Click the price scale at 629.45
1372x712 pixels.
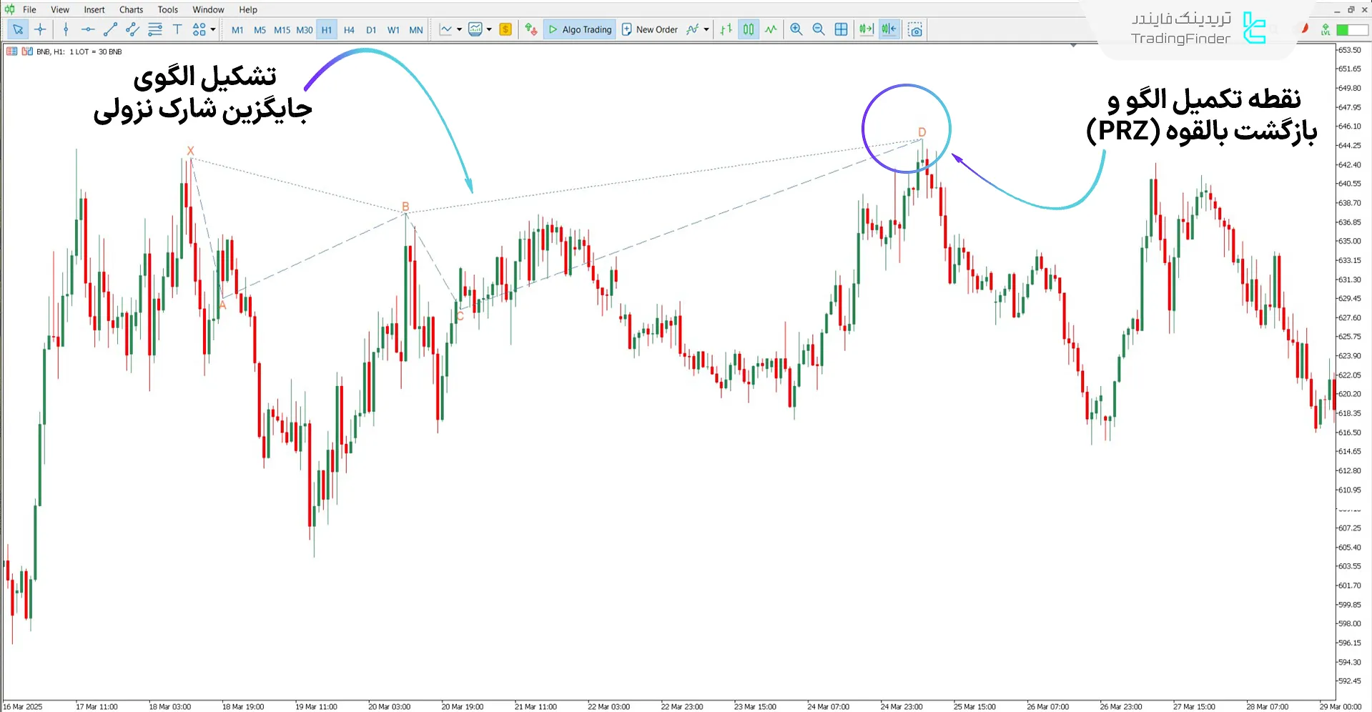[x=1349, y=298]
